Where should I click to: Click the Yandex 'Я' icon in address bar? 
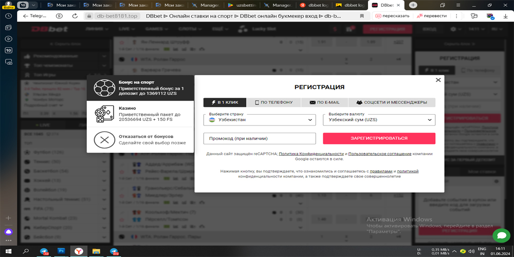point(59,16)
